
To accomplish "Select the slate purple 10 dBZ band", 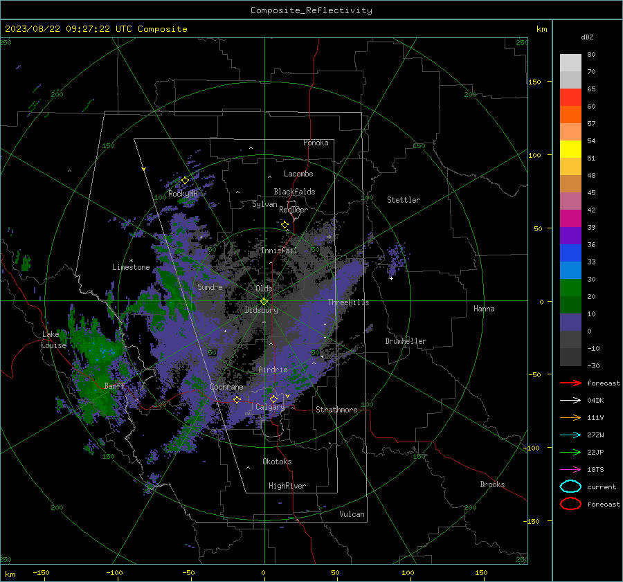I will [x=570, y=322].
